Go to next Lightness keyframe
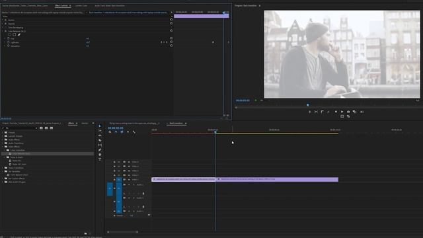The width and height of the screenshot is (423, 238). click(167, 42)
